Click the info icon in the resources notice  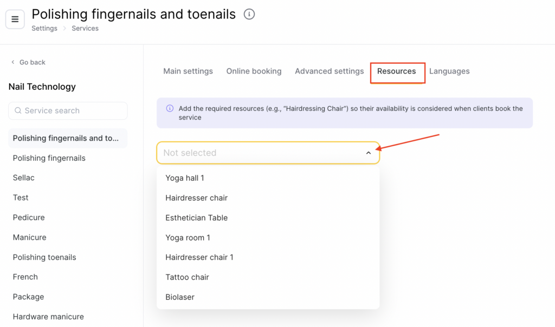tap(170, 108)
